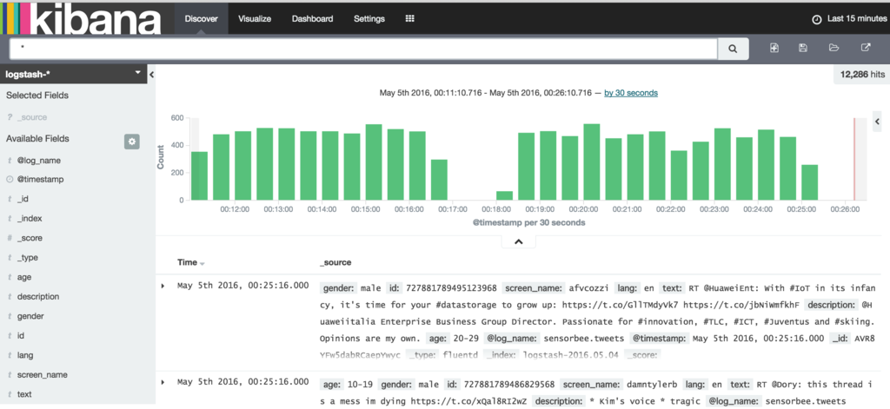Image resolution: width=890 pixels, height=409 pixels.
Task: Open the Settings tab
Action: click(x=369, y=19)
